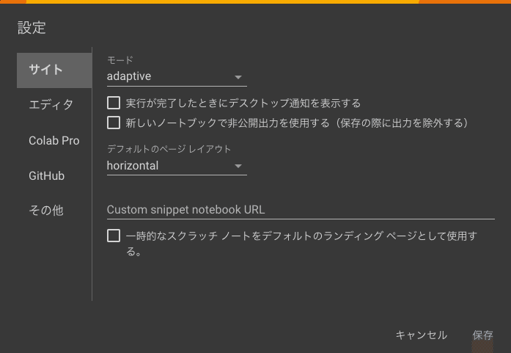Click the モード field label

click(120, 60)
